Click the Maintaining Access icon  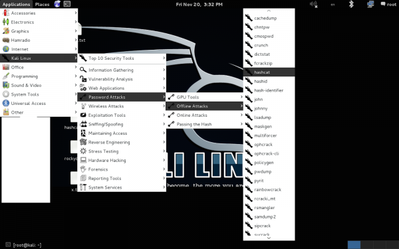(83, 133)
